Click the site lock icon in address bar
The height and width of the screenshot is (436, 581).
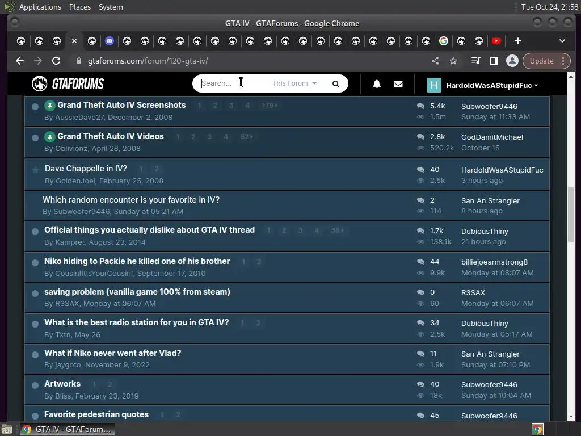(x=78, y=61)
